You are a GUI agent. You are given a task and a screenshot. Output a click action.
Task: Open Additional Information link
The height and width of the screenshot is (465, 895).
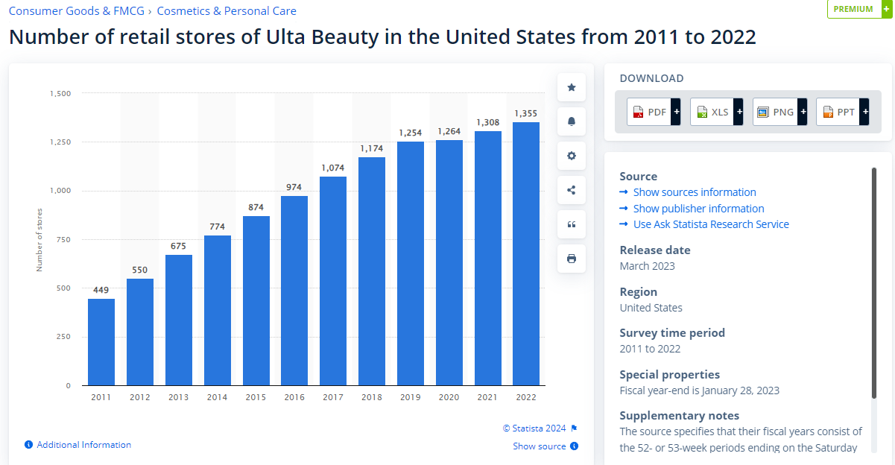[84, 445]
